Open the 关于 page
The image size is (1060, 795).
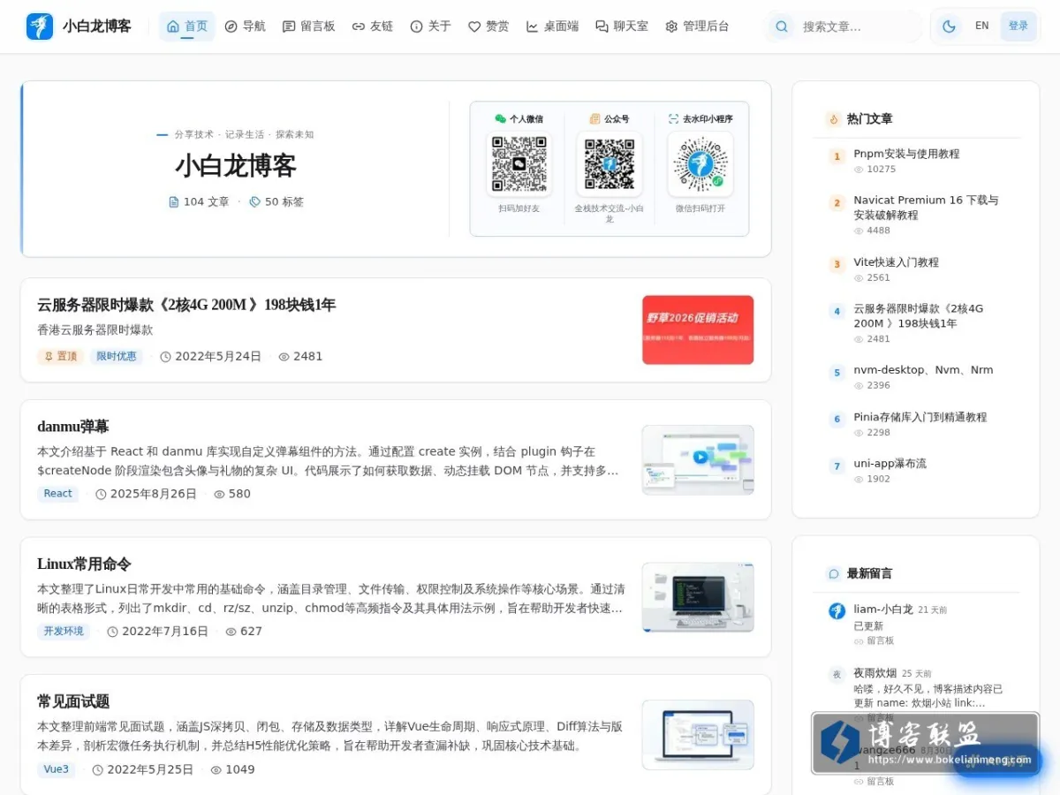[x=430, y=26]
